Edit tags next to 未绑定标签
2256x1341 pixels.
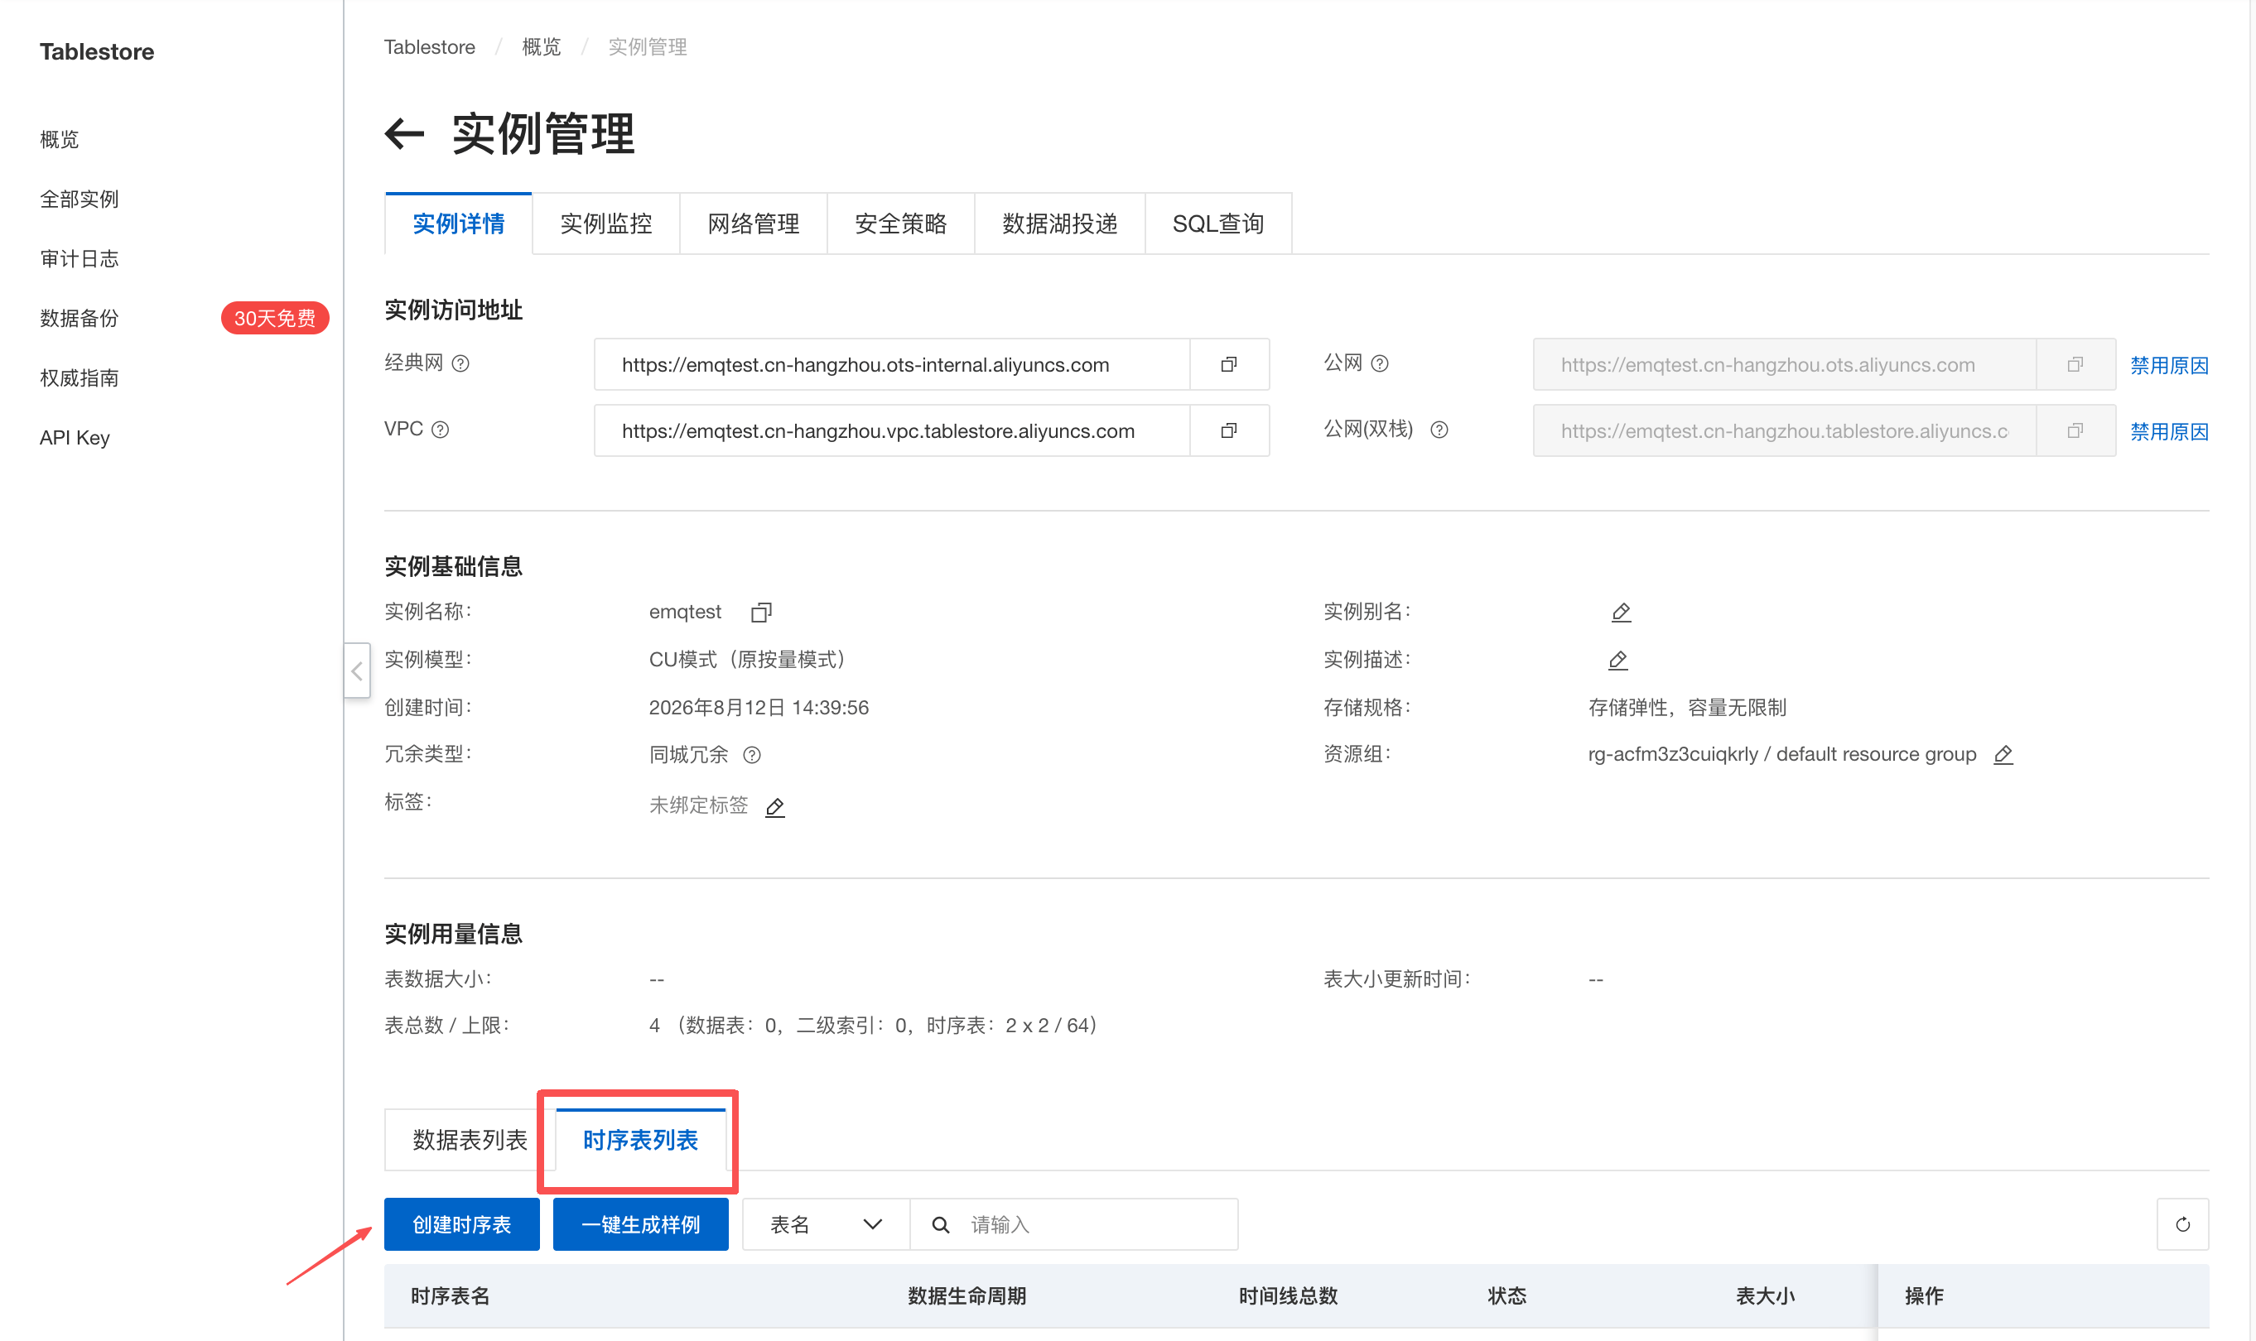(774, 807)
